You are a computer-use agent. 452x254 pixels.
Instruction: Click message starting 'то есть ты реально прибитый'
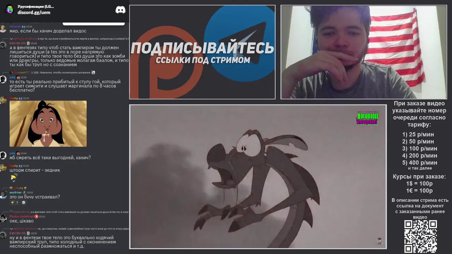pos(65,86)
